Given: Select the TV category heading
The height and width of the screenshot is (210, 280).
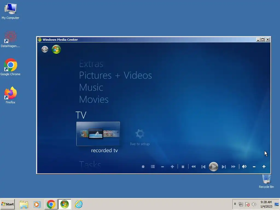Looking at the screenshot, I should coord(81,115).
